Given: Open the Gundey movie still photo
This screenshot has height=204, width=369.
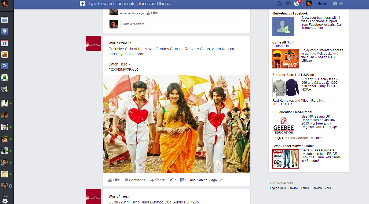Looking at the screenshot, I should 177,124.
